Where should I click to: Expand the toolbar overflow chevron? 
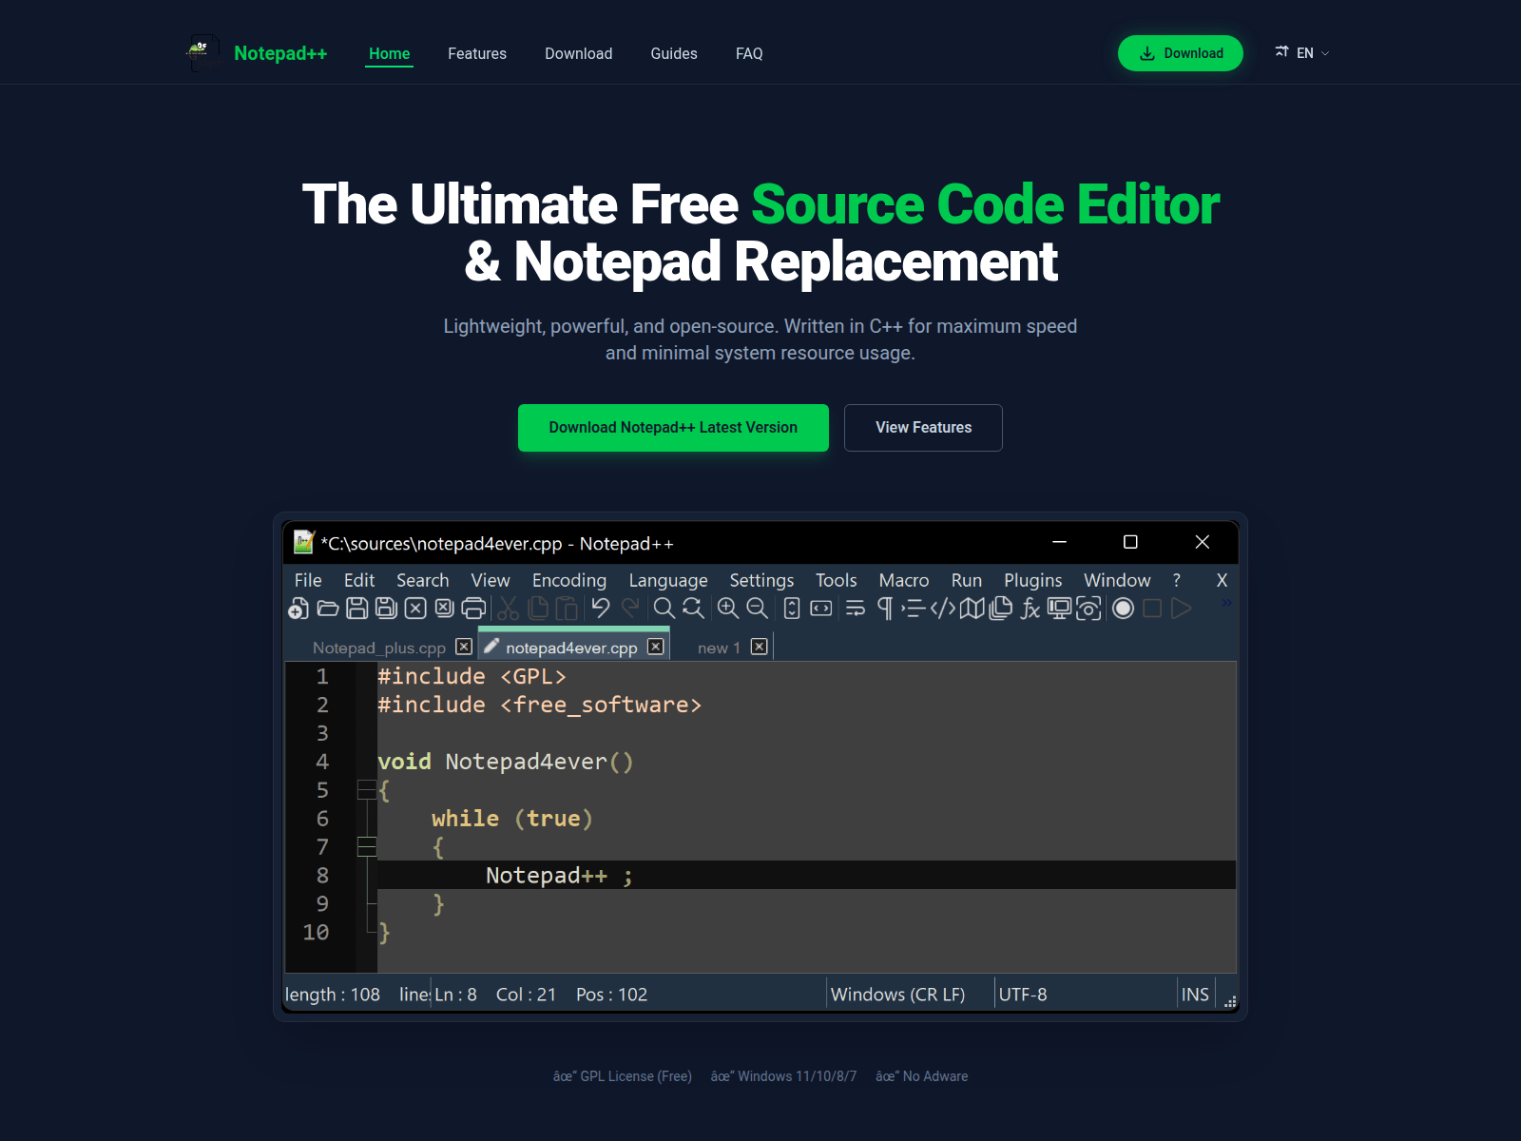click(1226, 603)
